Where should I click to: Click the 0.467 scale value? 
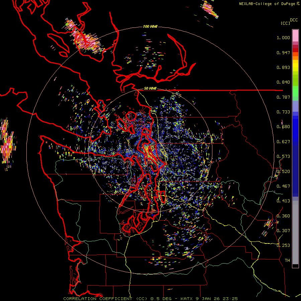point(283,186)
